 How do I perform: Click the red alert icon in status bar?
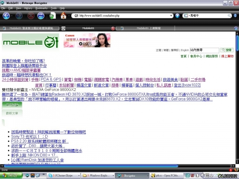[x=231, y=170]
